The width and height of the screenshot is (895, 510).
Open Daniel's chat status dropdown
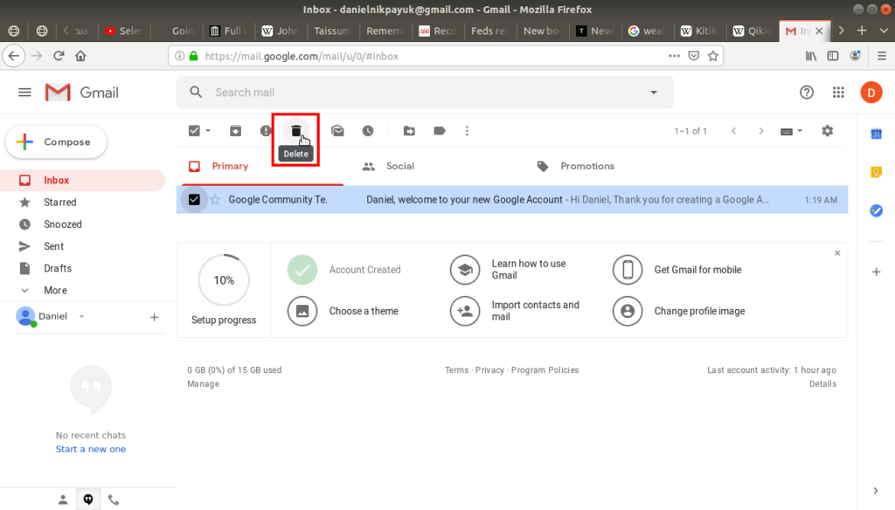point(81,316)
